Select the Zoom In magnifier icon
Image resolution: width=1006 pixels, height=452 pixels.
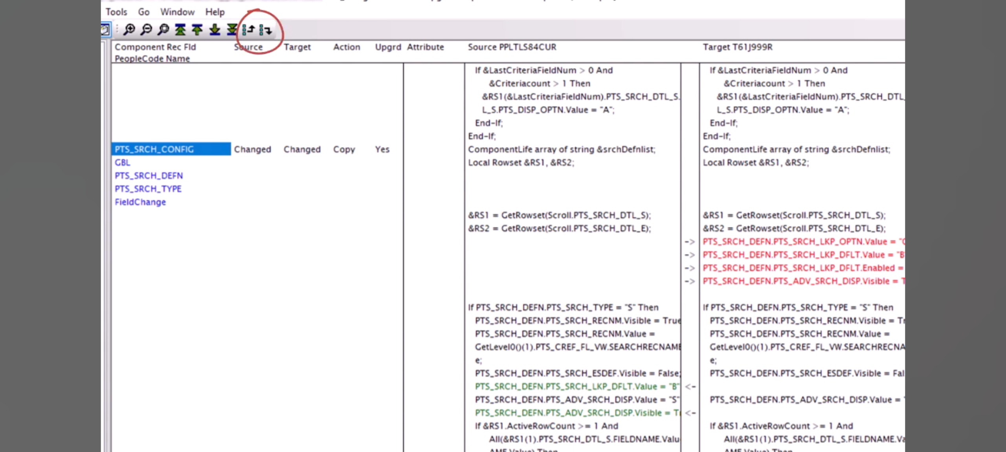[x=130, y=29]
